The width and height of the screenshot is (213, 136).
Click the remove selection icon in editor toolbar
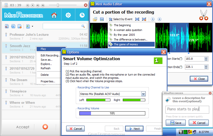click(144, 19)
